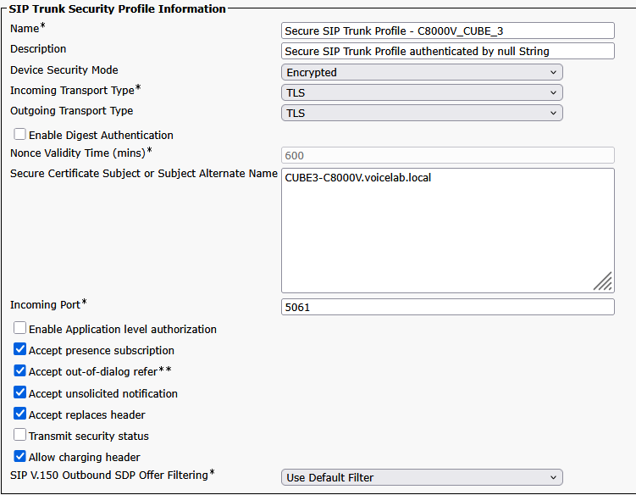Click the Incoming Port field
The width and height of the screenshot is (636, 495).
coord(447,307)
